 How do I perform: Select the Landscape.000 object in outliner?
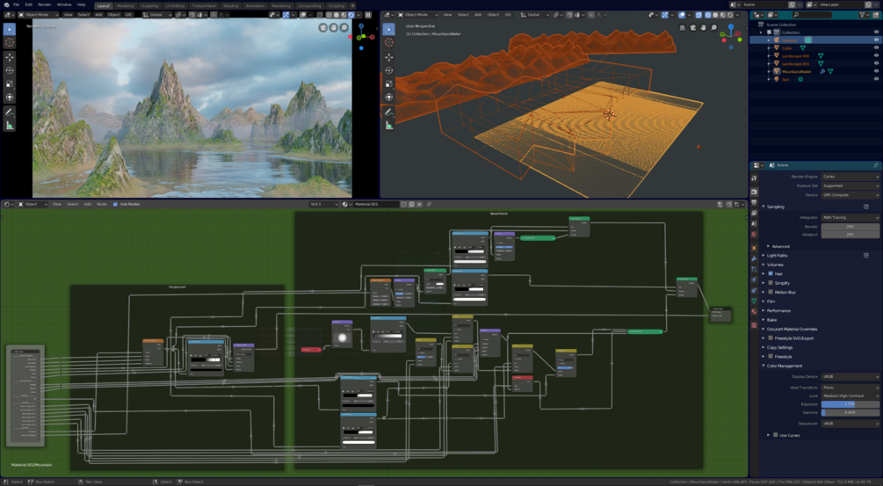click(796, 55)
